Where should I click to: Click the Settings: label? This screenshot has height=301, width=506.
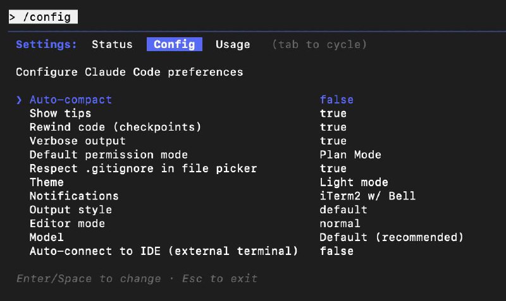(46, 44)
